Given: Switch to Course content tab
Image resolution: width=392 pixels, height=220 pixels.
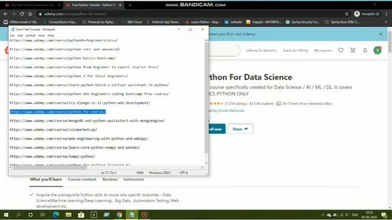Looking at the screenshot, I should (82, 179).
